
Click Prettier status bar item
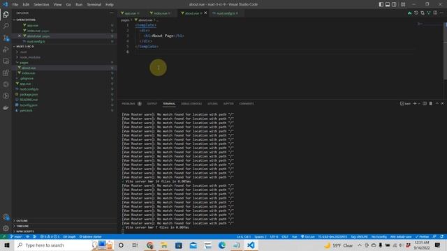[422, 237]
